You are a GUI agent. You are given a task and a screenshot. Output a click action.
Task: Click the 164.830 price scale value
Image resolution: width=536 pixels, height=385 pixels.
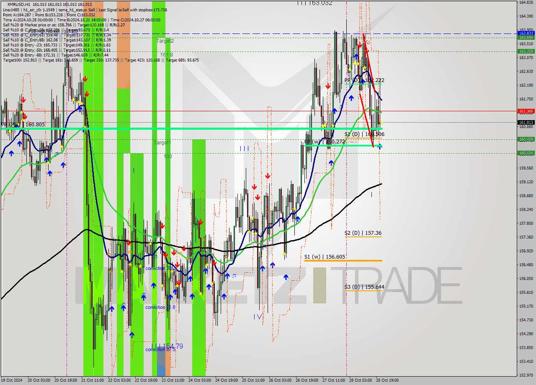[x=526, y=3]
